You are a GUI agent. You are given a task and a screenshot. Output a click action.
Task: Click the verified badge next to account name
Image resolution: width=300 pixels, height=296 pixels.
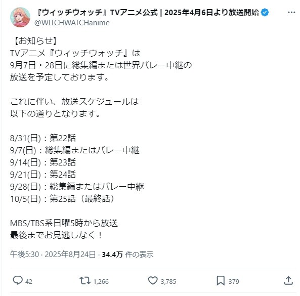265,13
